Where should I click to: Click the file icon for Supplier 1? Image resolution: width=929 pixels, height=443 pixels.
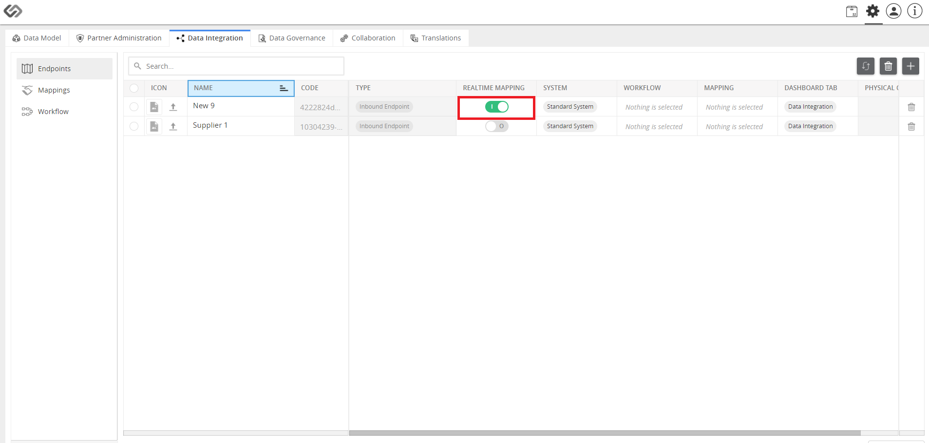coord(154,126)
